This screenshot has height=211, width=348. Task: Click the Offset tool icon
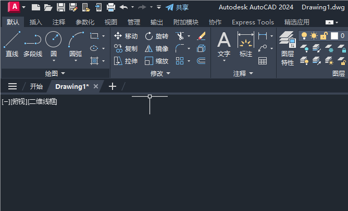pos(201,61)
